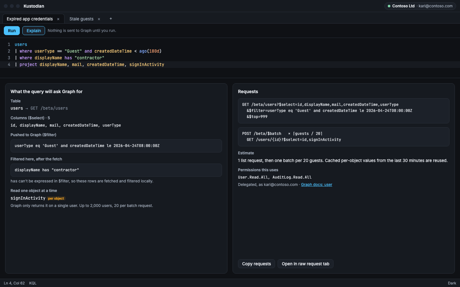Select the Expired app credentials tab
The height and width of the screenshot is (287, 460).
[30, 19]
